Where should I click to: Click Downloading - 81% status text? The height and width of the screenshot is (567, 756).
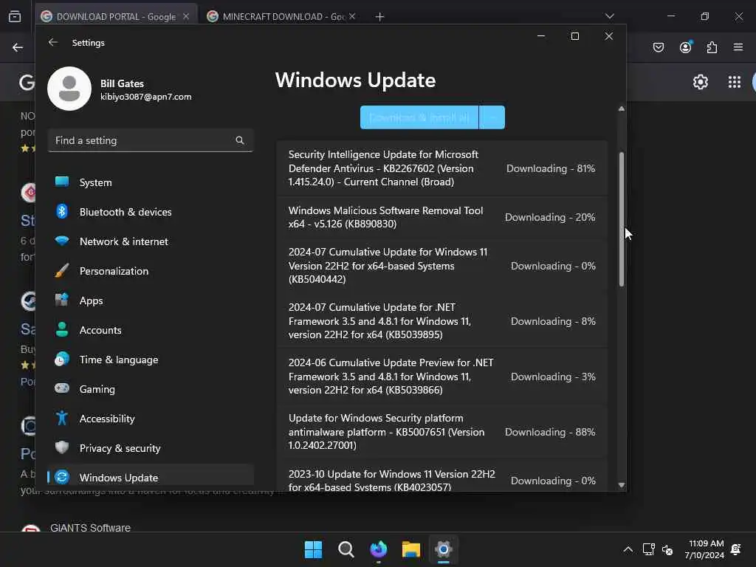point(551,168)
